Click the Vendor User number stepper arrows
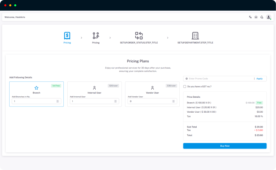Image resolution: width=276 pixels, height=170 pixels. click(x=174, y=101)
